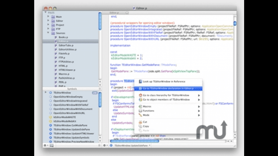Screen dimensions: 278x156
Task: Open the TEditorWindow.UpdateSidePane function popup
Action: (x=132, y=145)
